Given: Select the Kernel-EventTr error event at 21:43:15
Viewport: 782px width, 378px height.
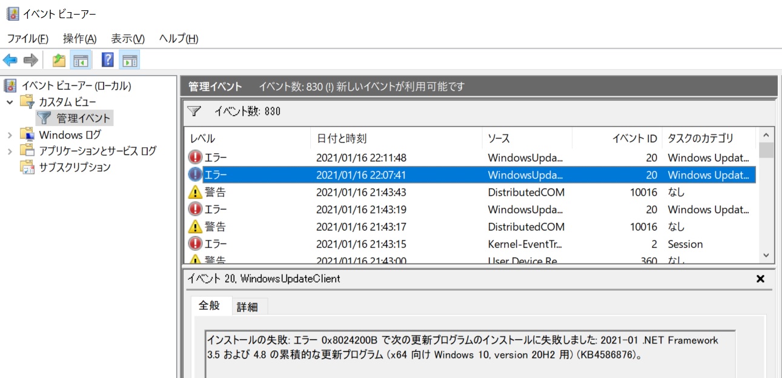Looking at the screenshot, I should 363,244.
